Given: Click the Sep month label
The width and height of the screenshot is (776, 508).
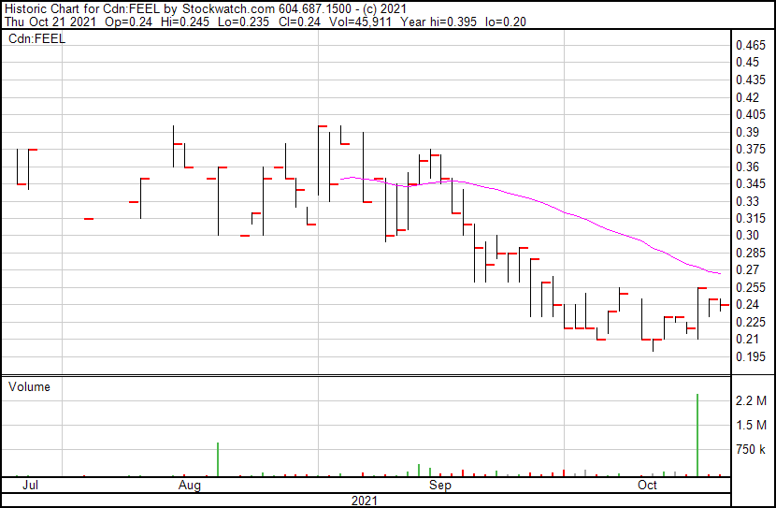Looking at the screenshot, I should coord(440,485).
